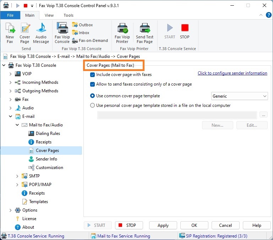The image size is (273, 240).
Task: Open Receipts under Mail to Fax/Audio
Action: coord(44,142)
